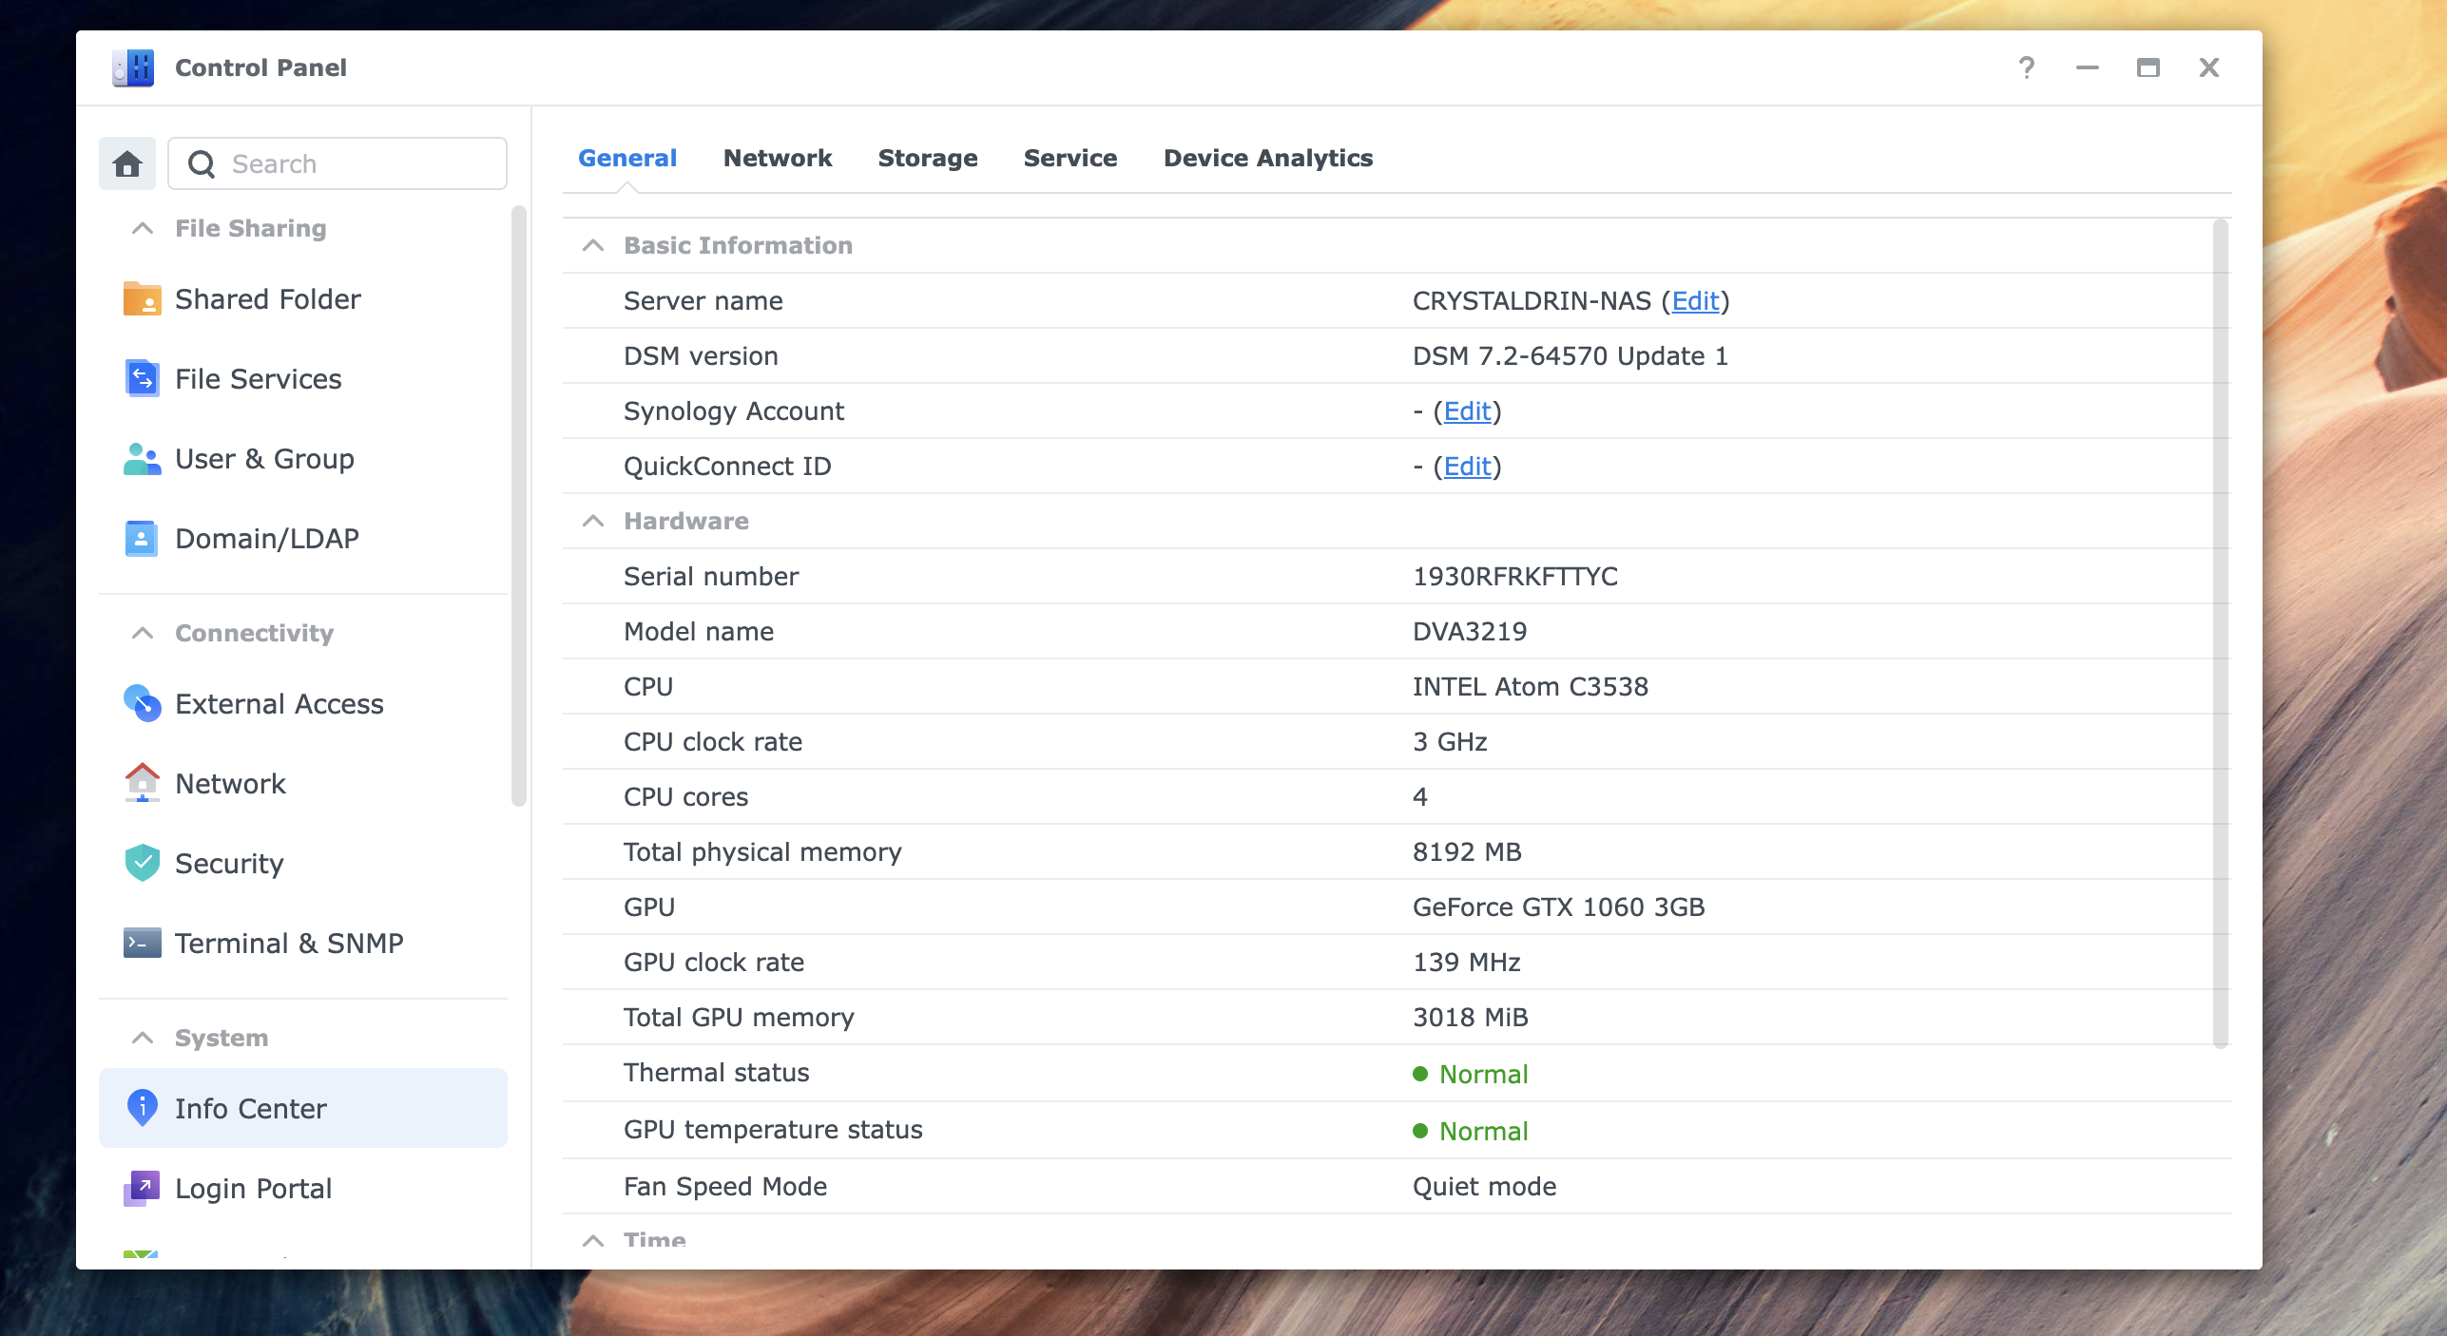
Task: Edit the QuickConnect ID link
Action: pos(1467,467)
